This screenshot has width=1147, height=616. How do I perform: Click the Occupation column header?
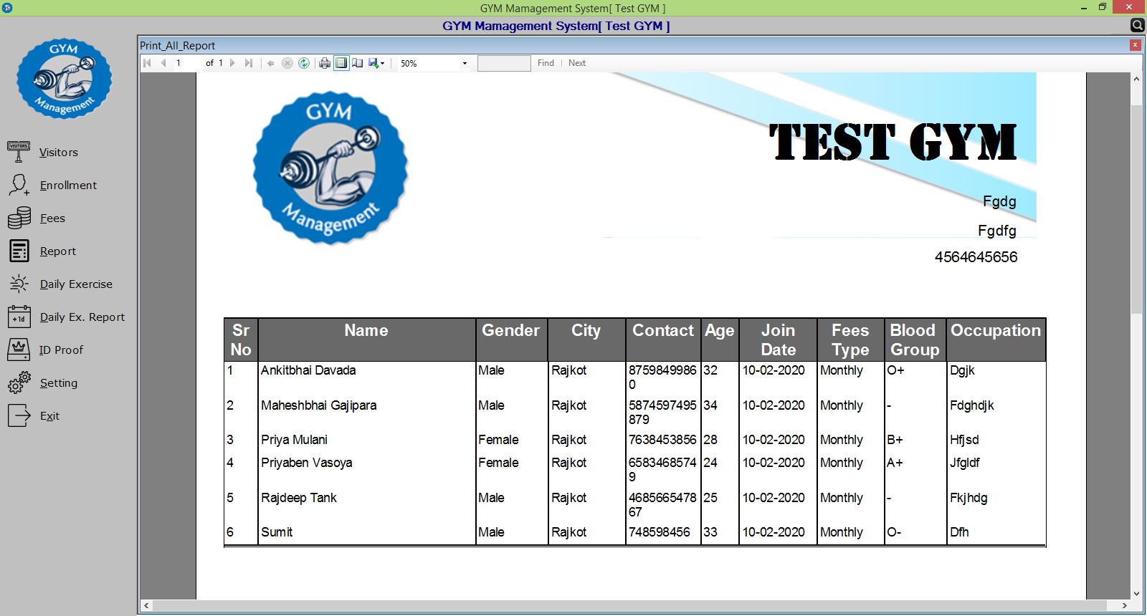coord(996,340)
